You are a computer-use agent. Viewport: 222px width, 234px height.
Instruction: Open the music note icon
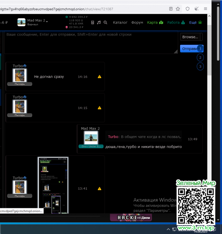pyautogui.click(x=99, y=22)
